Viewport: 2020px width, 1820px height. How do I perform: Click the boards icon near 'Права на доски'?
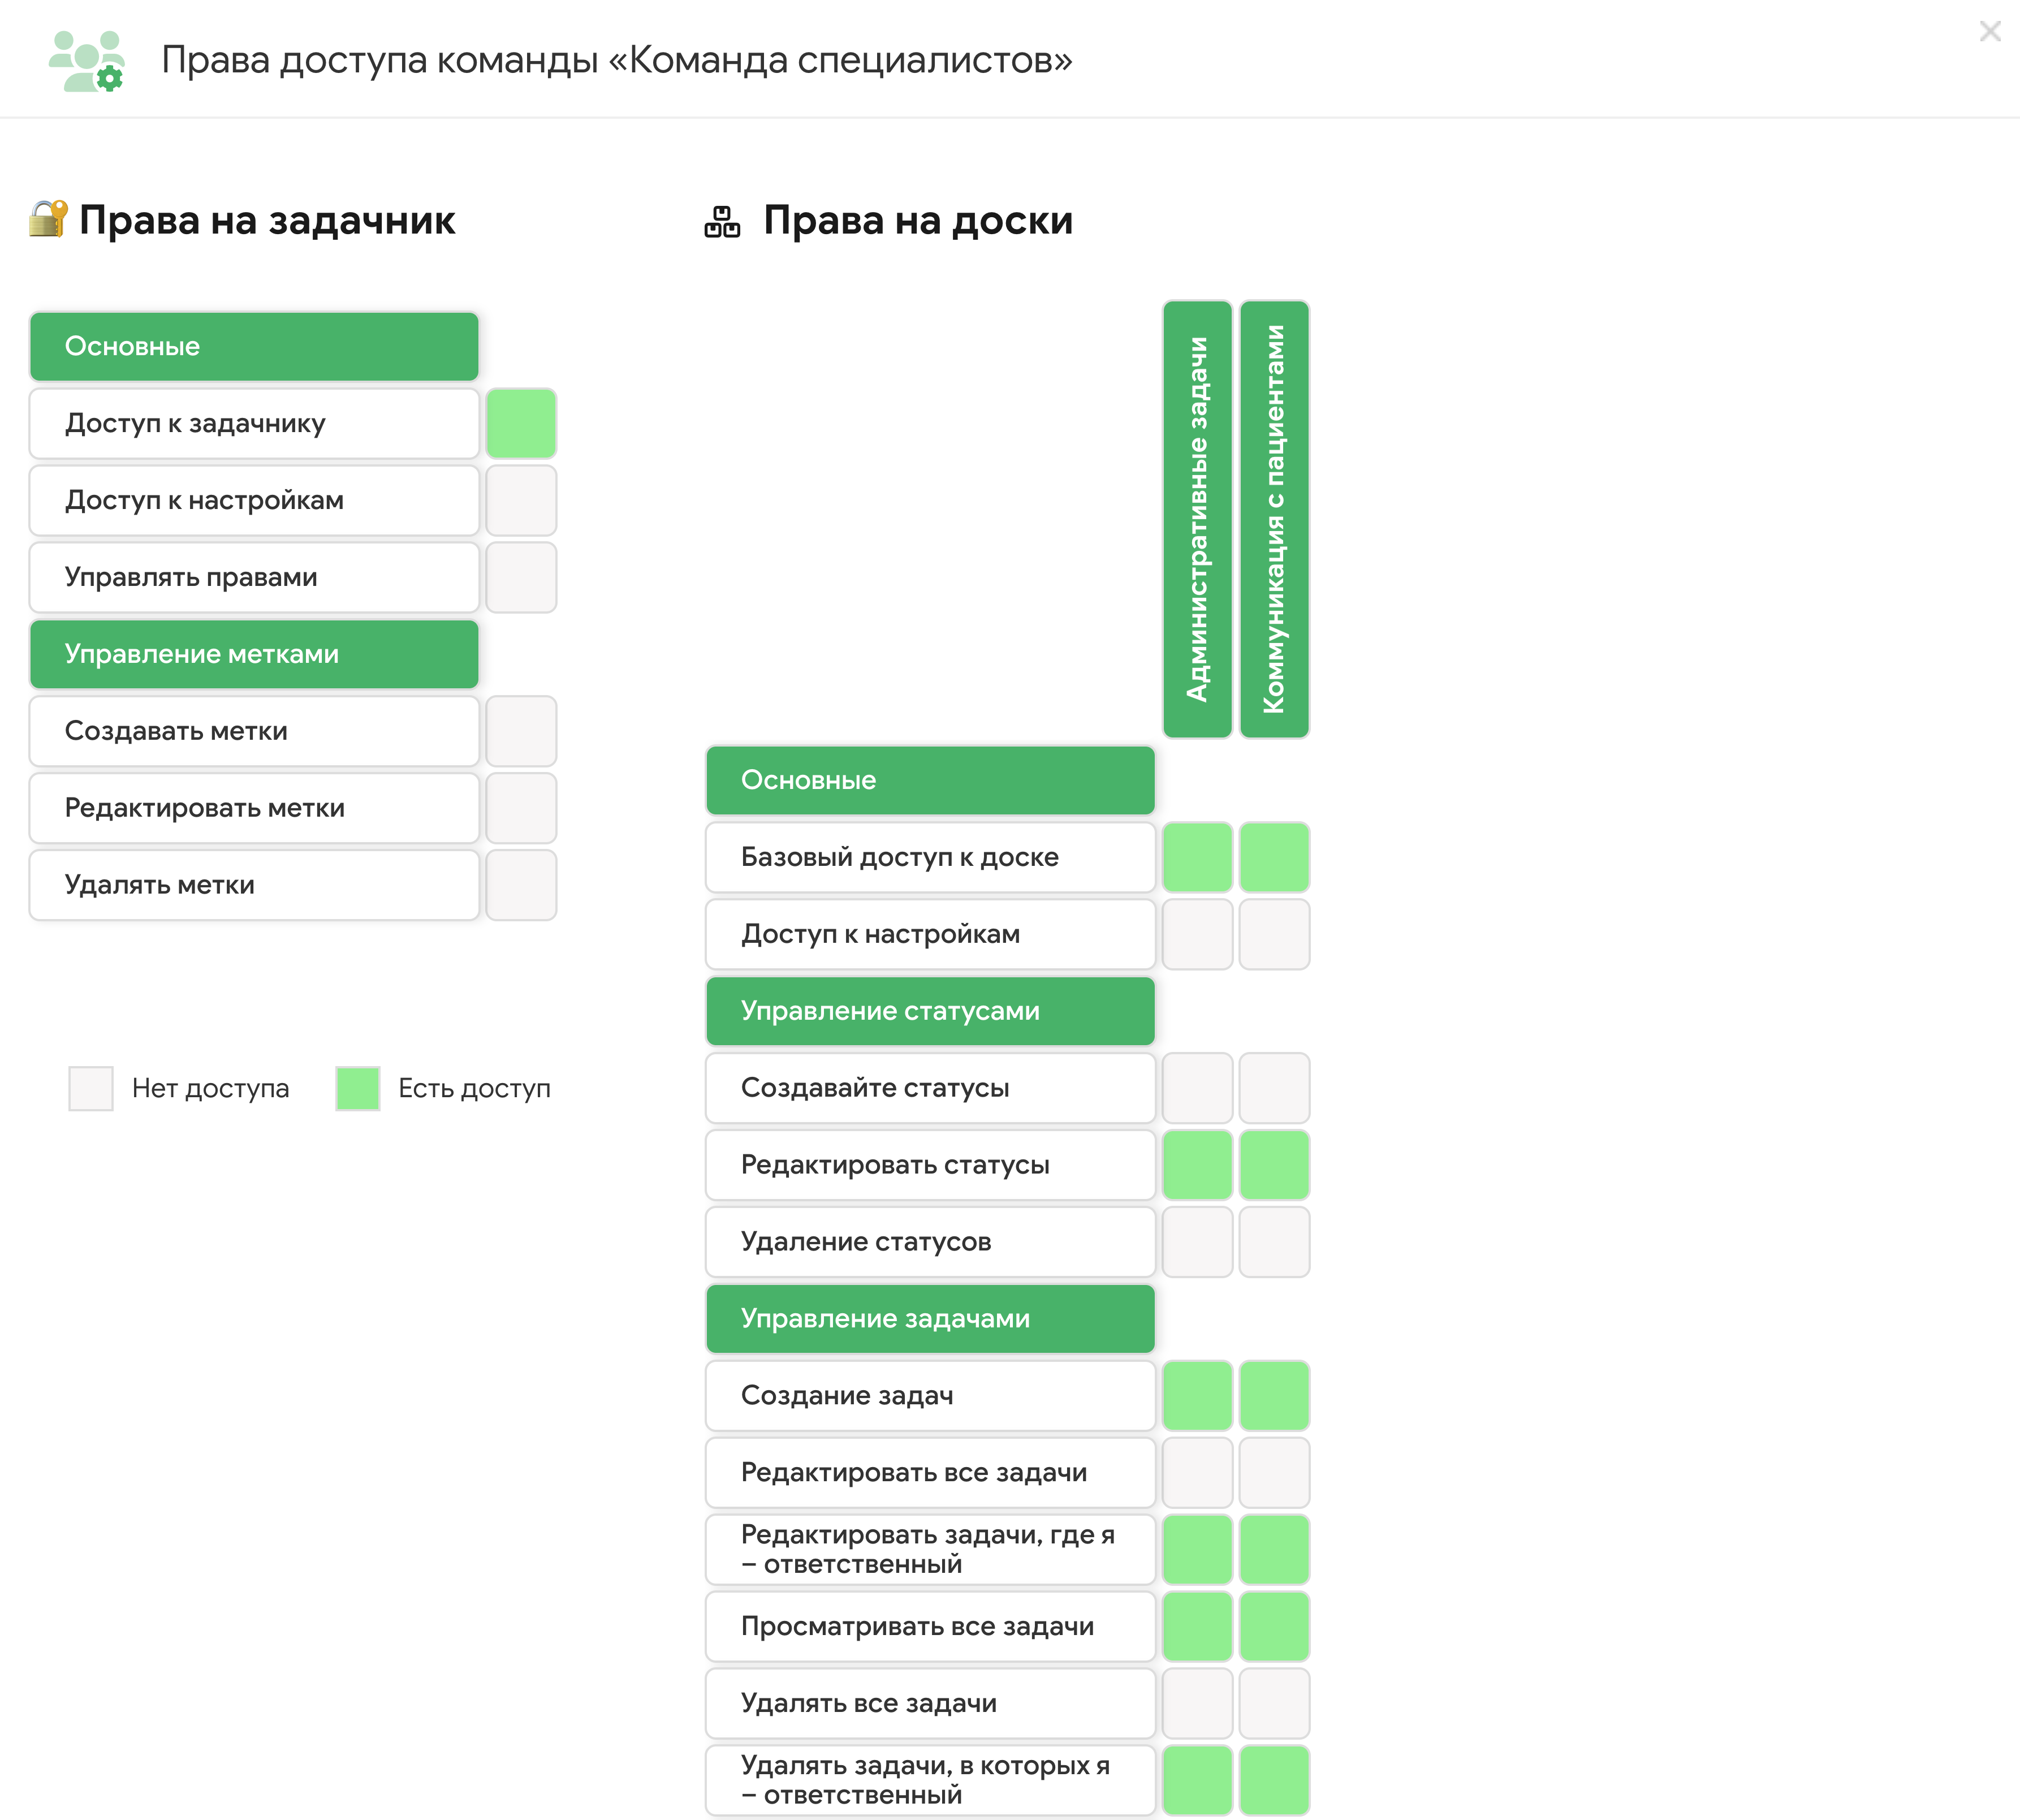[x=722, y=221]
